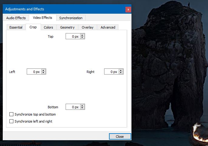
Task: Switch to the Audio Effects tab
Action: (16, 18)
